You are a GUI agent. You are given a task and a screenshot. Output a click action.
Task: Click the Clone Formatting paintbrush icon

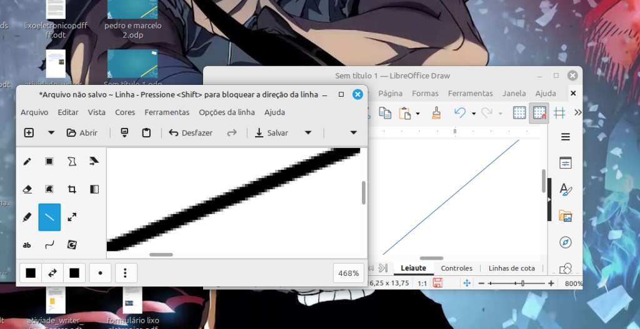436,113
